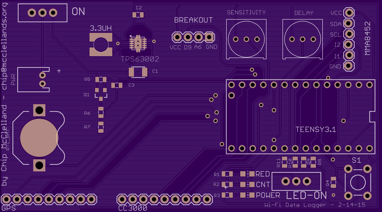Click the TEENSY3.1 silkscreen label

pyautogui.click(x=316, y=130)
